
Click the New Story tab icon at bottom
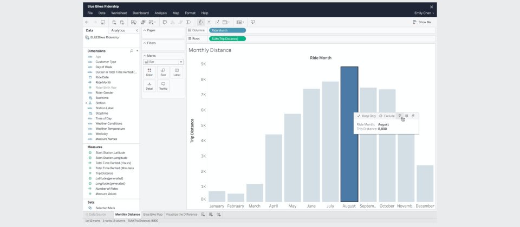(x=218, y=215)
